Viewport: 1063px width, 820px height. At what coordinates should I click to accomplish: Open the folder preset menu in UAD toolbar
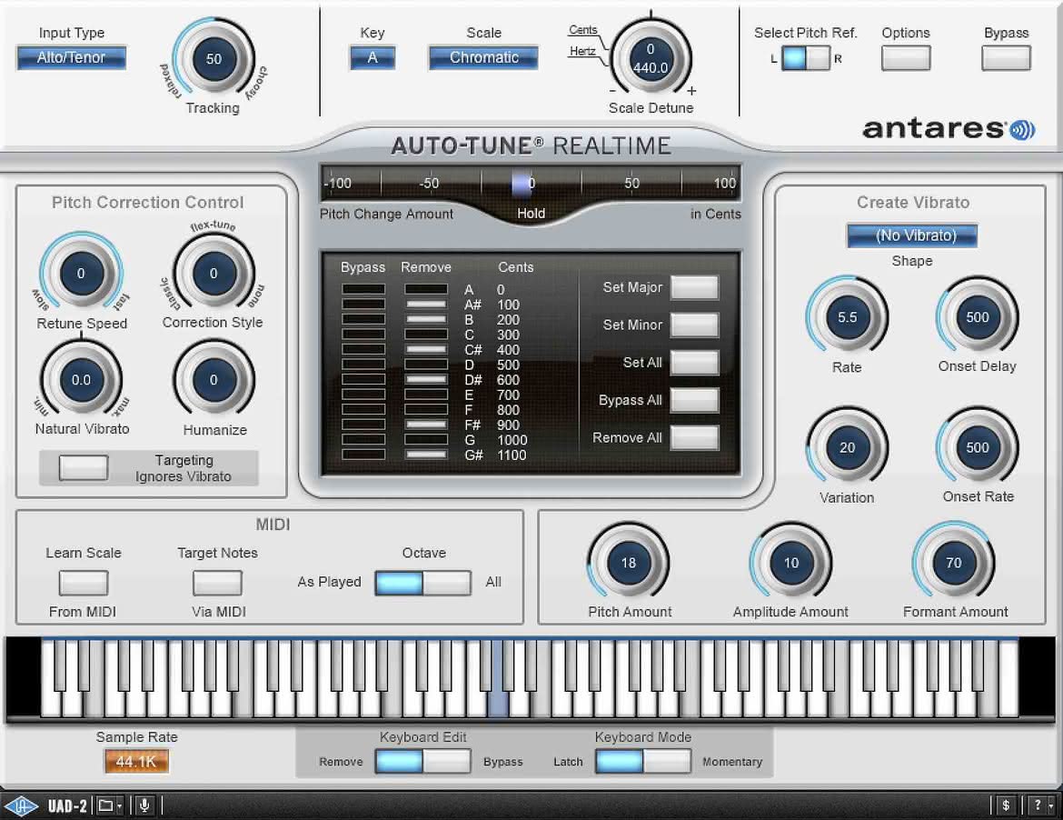[x=109, y=805]
